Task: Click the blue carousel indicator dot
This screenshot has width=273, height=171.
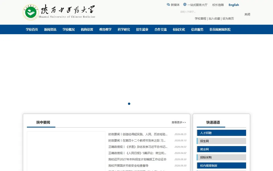Action: [x=129, y=104]
